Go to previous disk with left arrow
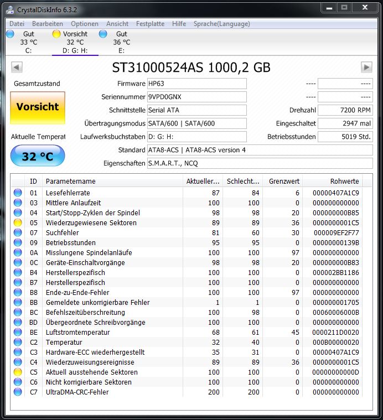383x420 pixels. (x=17, y=67)
